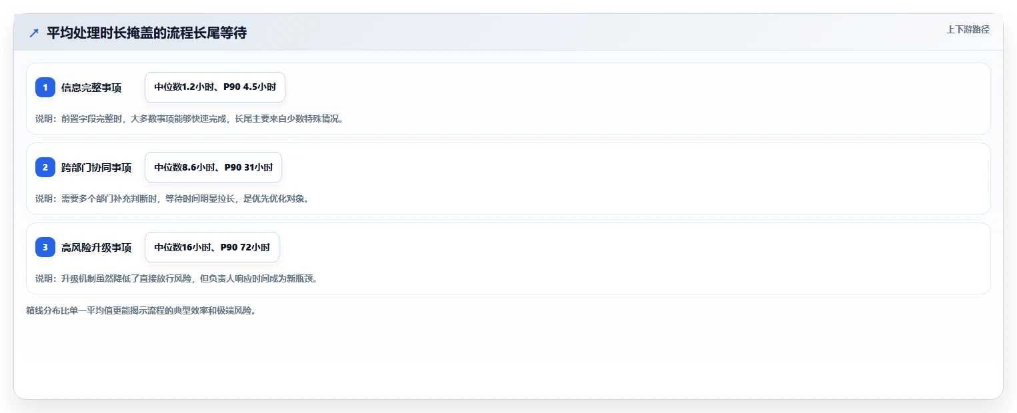Click the 中位数8.6小时、P90 31小时 chip

tap(213, 167)
